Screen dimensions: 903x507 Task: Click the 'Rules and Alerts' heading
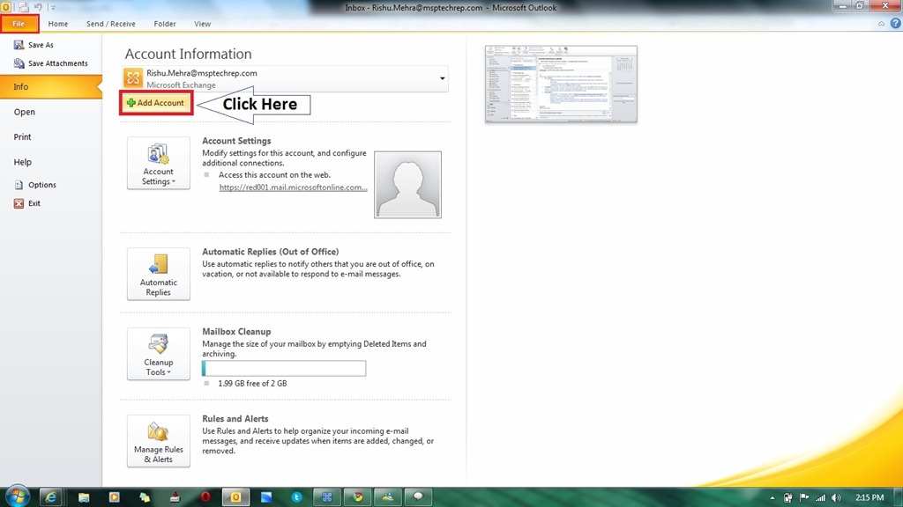point(235,418)
